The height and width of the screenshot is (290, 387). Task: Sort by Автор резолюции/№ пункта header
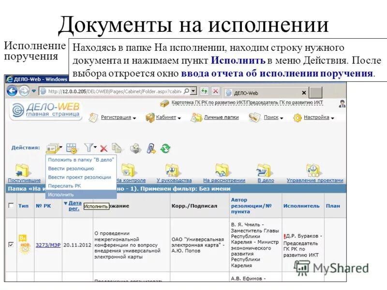click(x=251, y=206)
